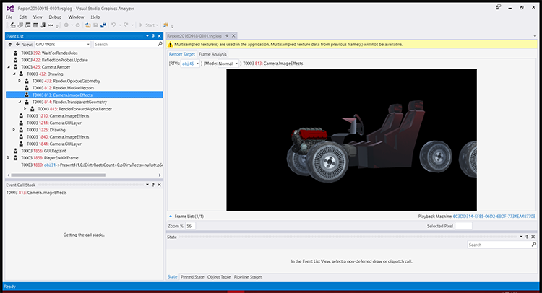The width and height of the screenshot is (542, 293).
Task: Collapse the 425: Camera.Render tree node
Action: [9, 67]
